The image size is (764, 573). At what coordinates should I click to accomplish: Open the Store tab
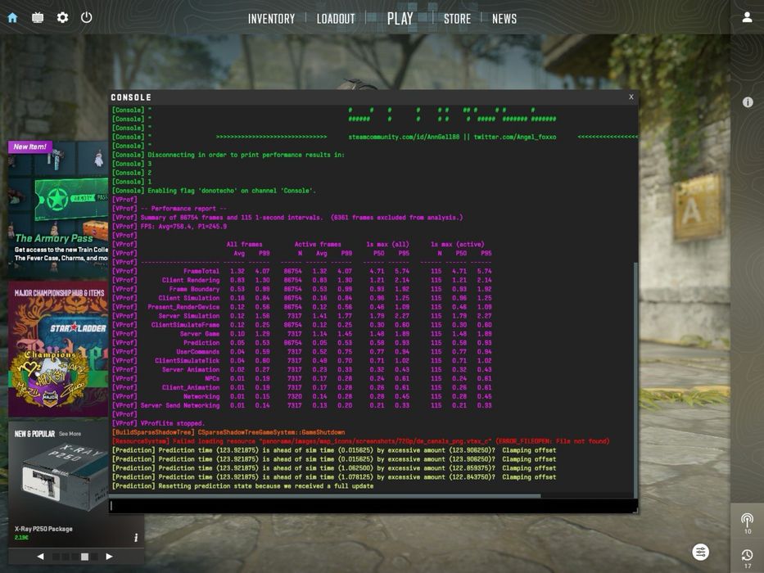(x=457, y=19)
